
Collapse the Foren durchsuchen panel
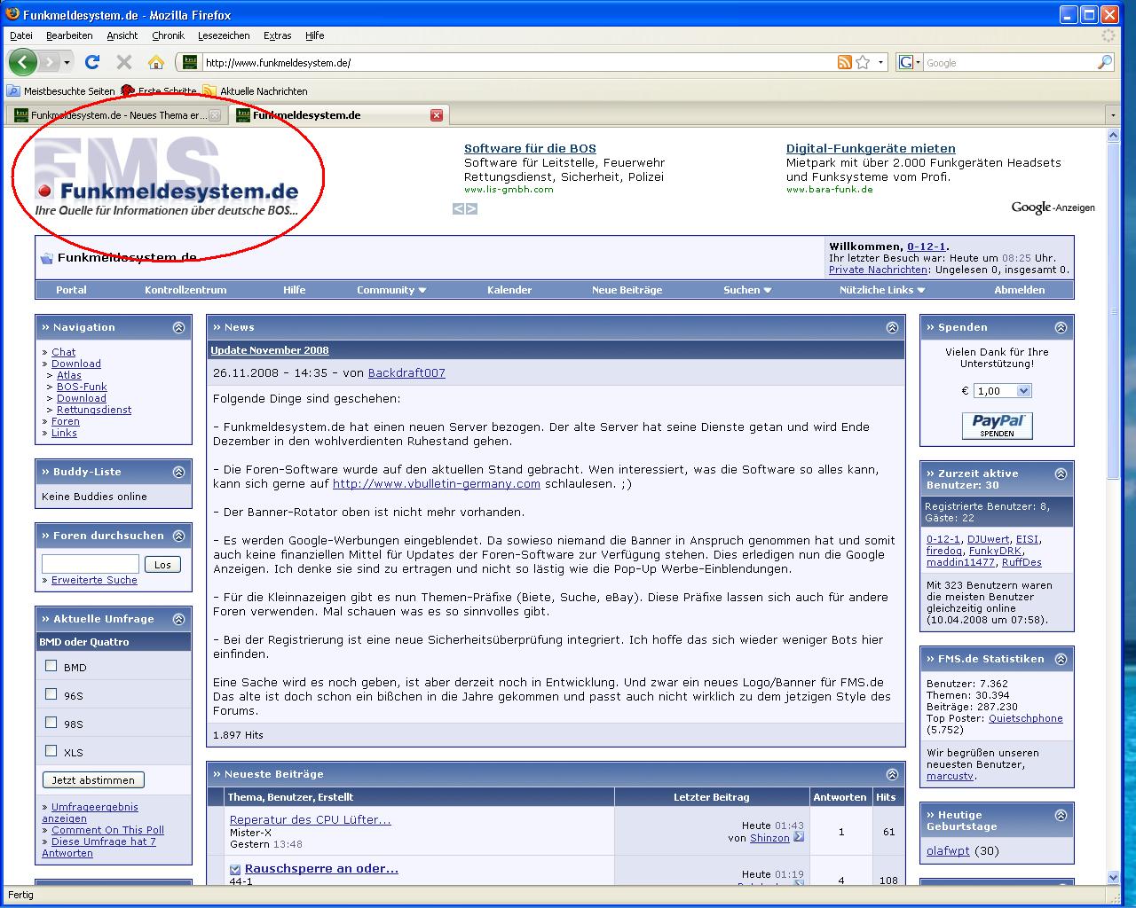pos(178,536)
